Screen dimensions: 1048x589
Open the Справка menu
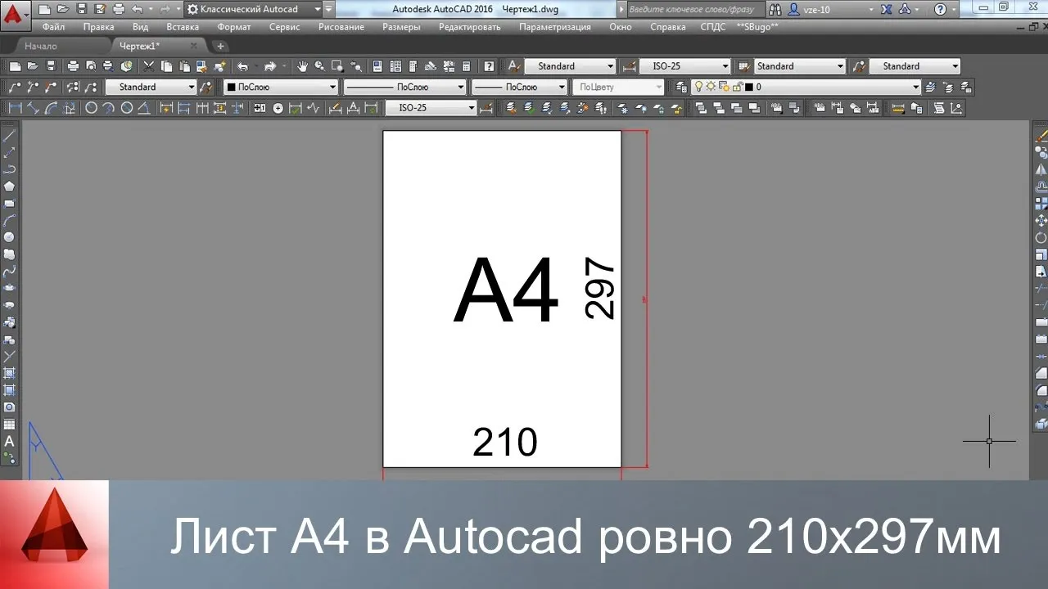point(668,27)
